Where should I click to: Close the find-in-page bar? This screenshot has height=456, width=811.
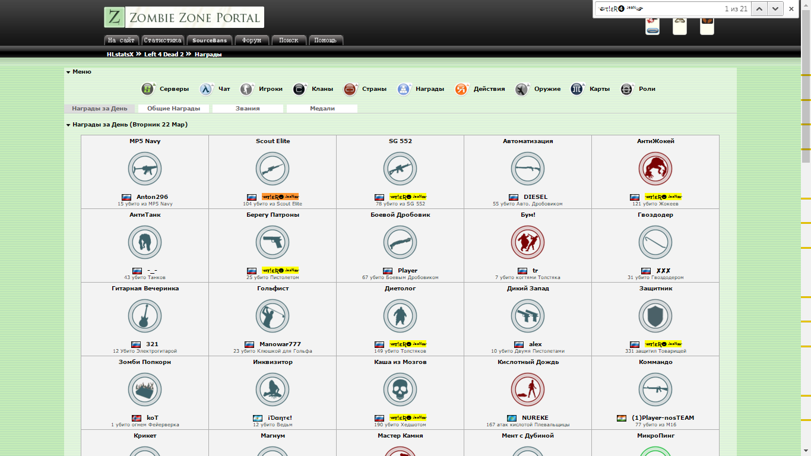point(791,9)
